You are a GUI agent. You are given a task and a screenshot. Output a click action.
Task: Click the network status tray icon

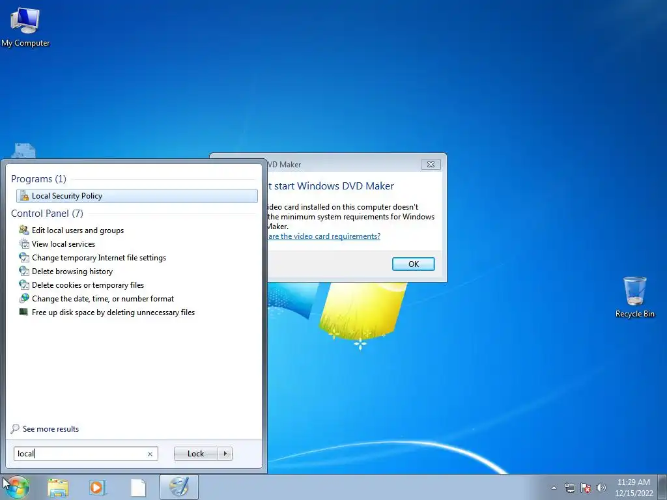[x=569, y=488]
